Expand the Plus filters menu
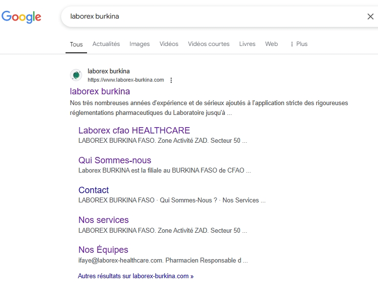The height and width of the screenshot is (287, 378). click(x=299, y=44)
